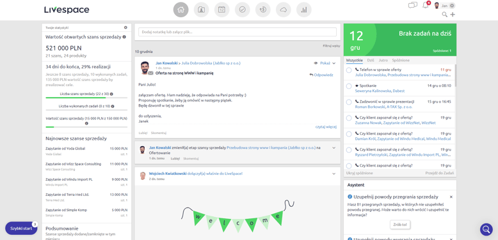Toggle the eye icon next to Pokaż
Viewport: 498px width, 240px height.
coord(316,63)
